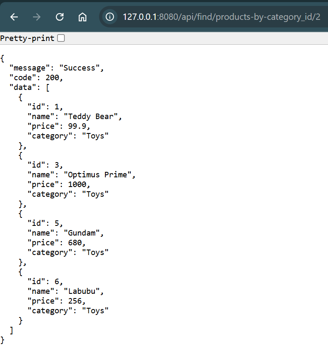Click the closing square bracket of data array
Screen dimensions: 328x350
click(x=11, y=330)
